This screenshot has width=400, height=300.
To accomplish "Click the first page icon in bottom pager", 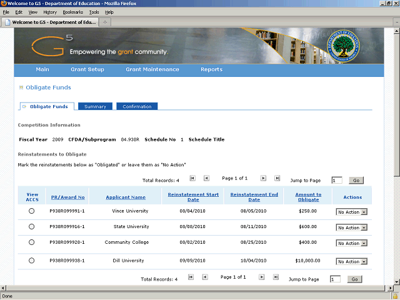I will [191, 277].
